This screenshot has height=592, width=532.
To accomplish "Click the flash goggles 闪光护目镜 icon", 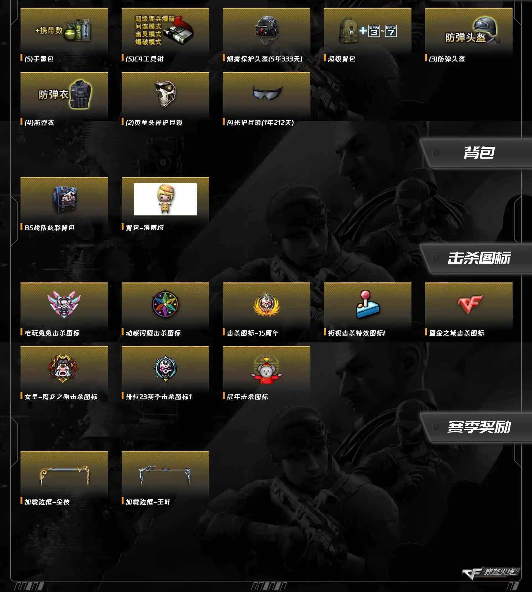I will [266, 94].
